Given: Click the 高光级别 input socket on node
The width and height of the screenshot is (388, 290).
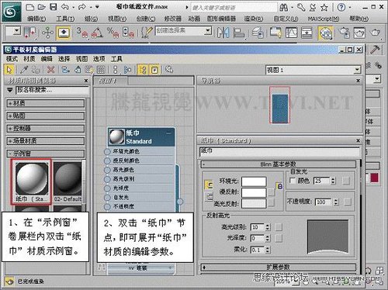Looking at the screenshot, I should [107, 179].
